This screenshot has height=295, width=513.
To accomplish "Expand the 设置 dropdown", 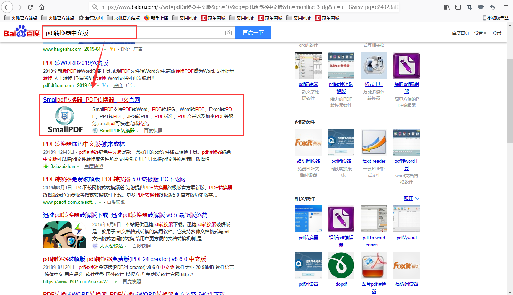I will [x=480, y=33].
